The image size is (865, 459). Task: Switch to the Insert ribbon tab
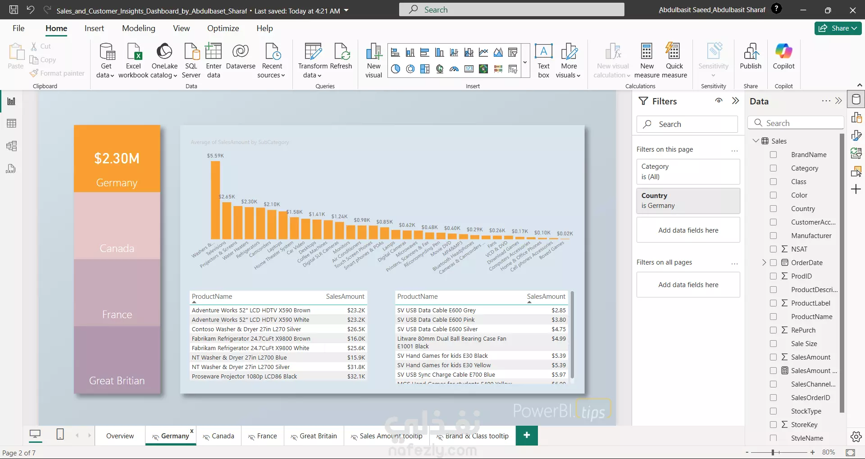coord(94,28)
